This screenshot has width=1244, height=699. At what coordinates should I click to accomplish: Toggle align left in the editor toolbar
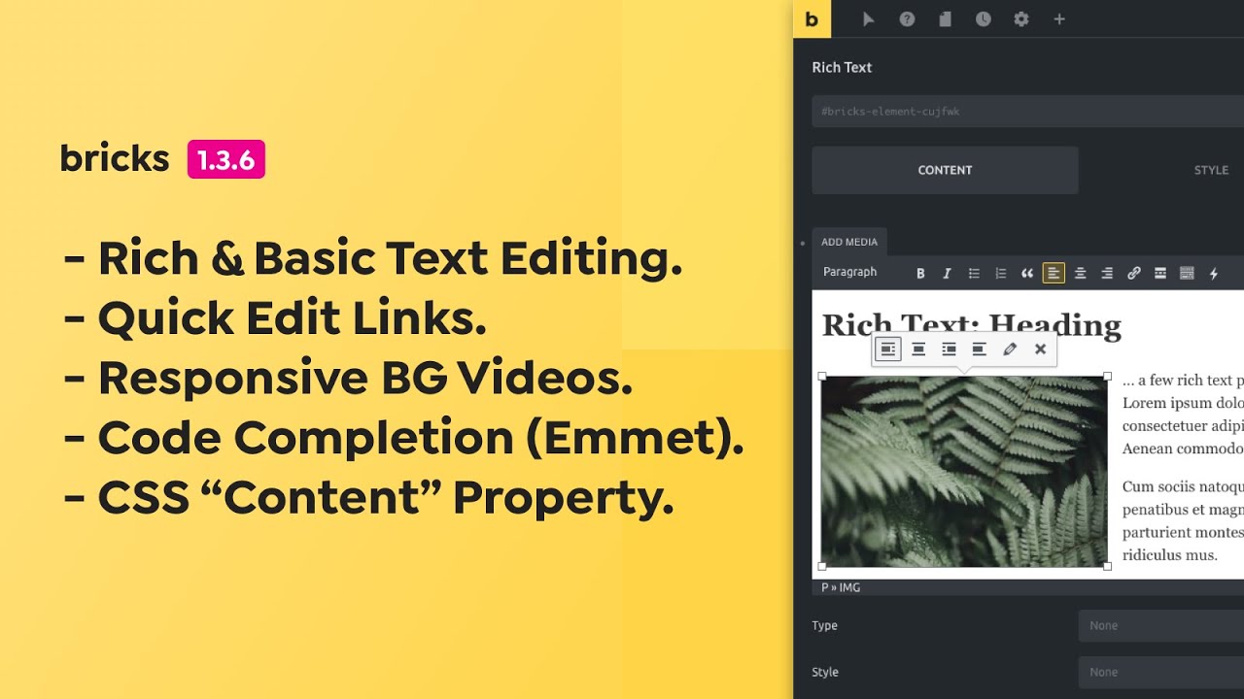tap(1054, 274)
